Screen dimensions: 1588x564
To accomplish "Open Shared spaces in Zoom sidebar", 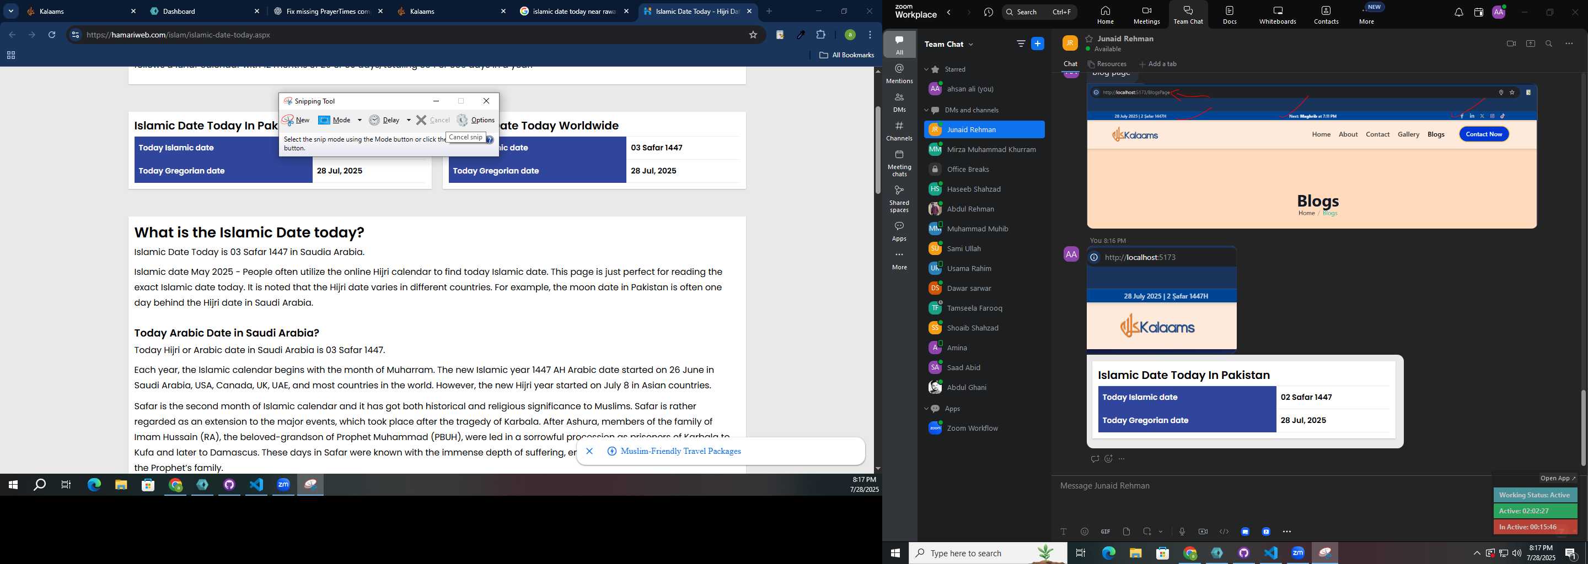I will point(899,199).
